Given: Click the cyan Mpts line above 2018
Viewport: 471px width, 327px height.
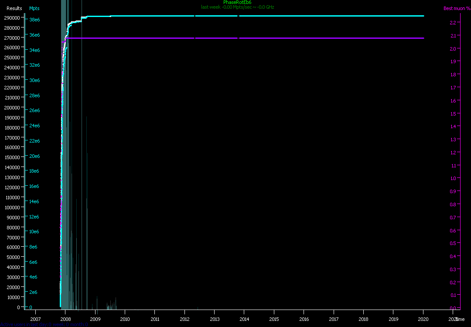Looking at the screenshot, I should point(364,16).
